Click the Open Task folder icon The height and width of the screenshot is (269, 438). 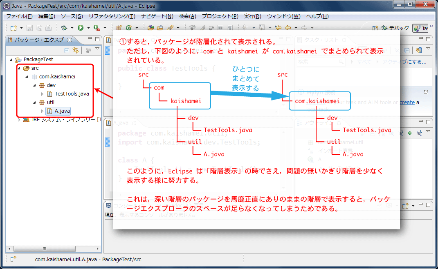point(160,28)
